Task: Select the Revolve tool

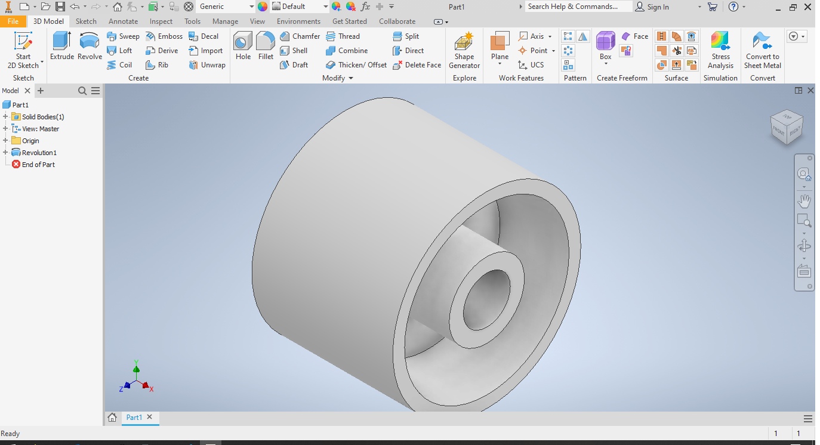Action: [90, 47]
